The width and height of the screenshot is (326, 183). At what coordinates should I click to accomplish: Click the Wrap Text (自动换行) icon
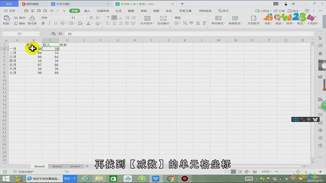point(163,18)
